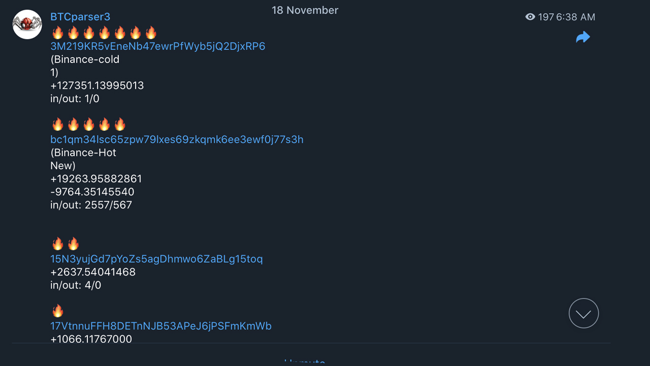Click the 6:38 AM message timestamp
This screenshot has width=650, height=366.
(575, 17)
